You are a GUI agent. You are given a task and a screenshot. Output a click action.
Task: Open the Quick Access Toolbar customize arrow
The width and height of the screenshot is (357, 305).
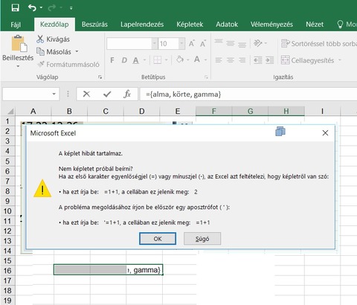[71, 8]
